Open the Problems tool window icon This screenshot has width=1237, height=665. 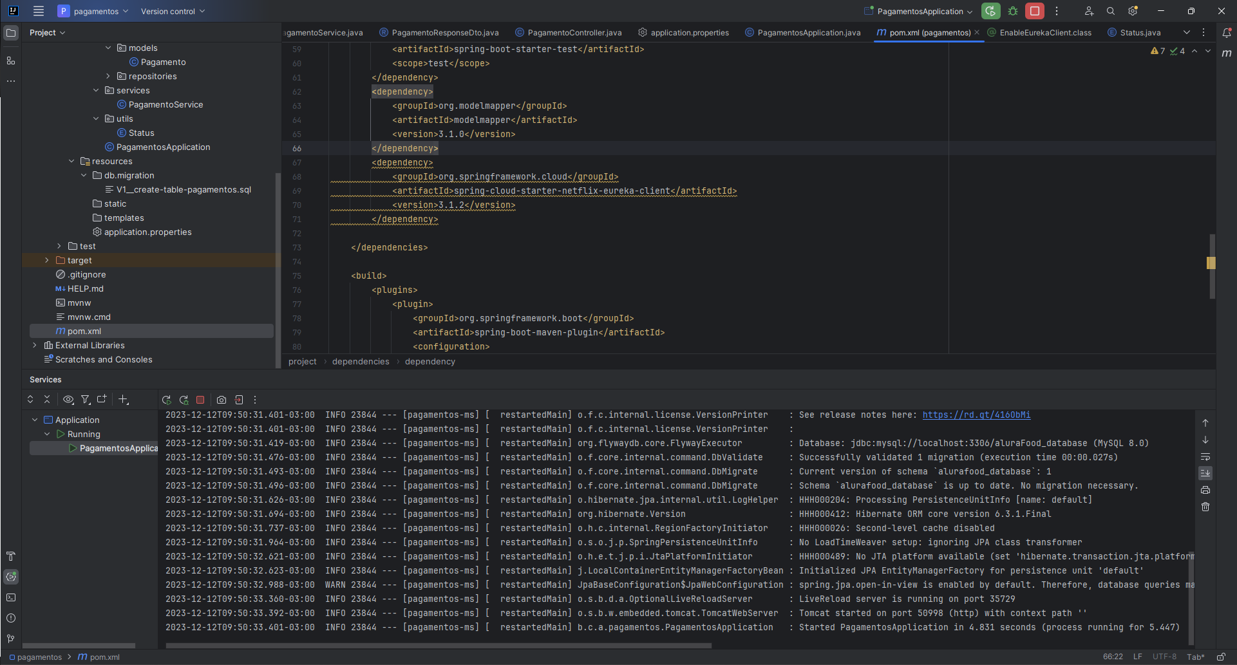tap(11, 618)
